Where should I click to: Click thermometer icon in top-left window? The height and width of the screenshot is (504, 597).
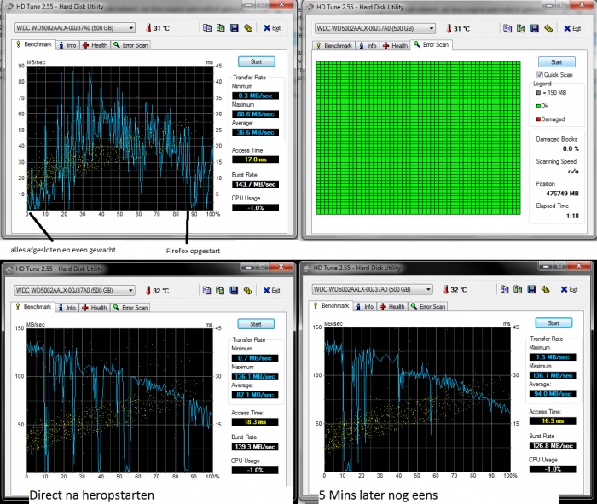coord(148,28)
